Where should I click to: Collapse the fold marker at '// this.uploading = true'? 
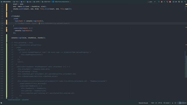coord(7,43)
